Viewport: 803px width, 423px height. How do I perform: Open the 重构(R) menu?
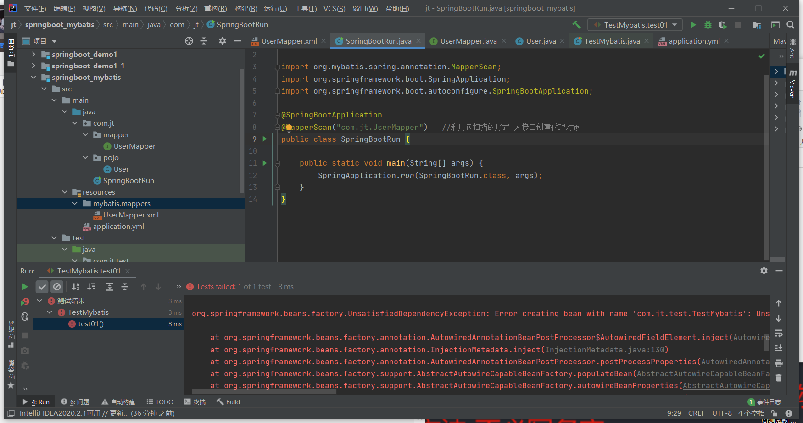click(216, 9)
